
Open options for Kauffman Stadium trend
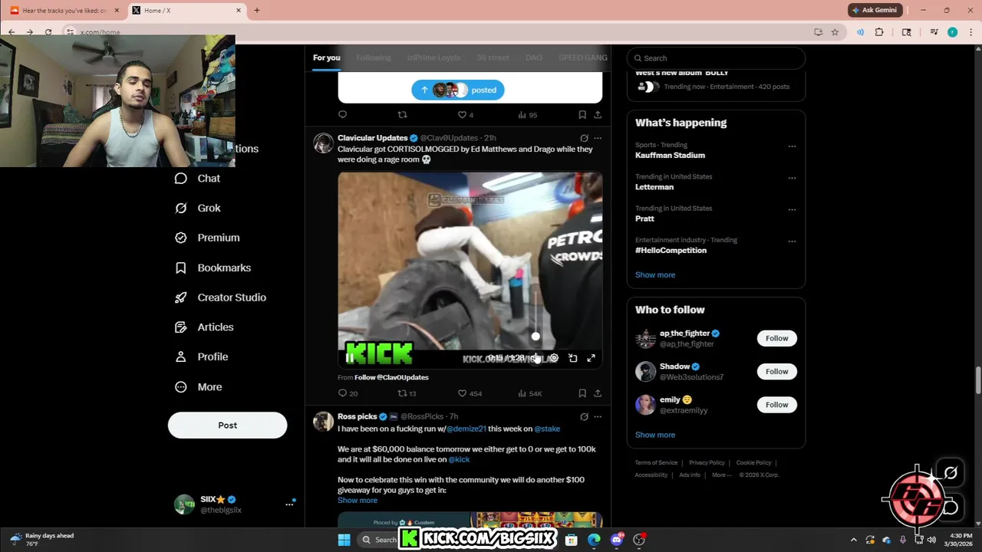coord(792,146)
